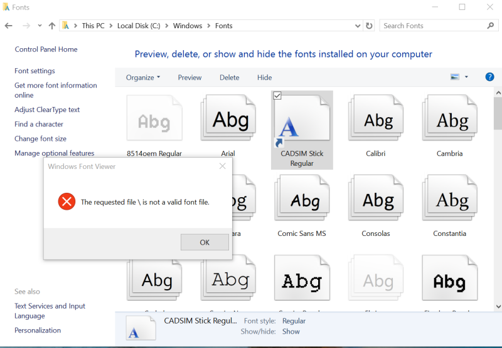Image resolution: width=502 pixels, height=348 pixels.
Task: Click the magnifier search icon
Action: coord(491,26)
